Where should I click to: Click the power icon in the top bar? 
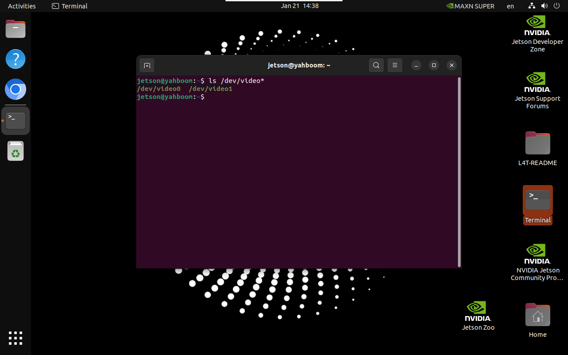click(556, 6)
